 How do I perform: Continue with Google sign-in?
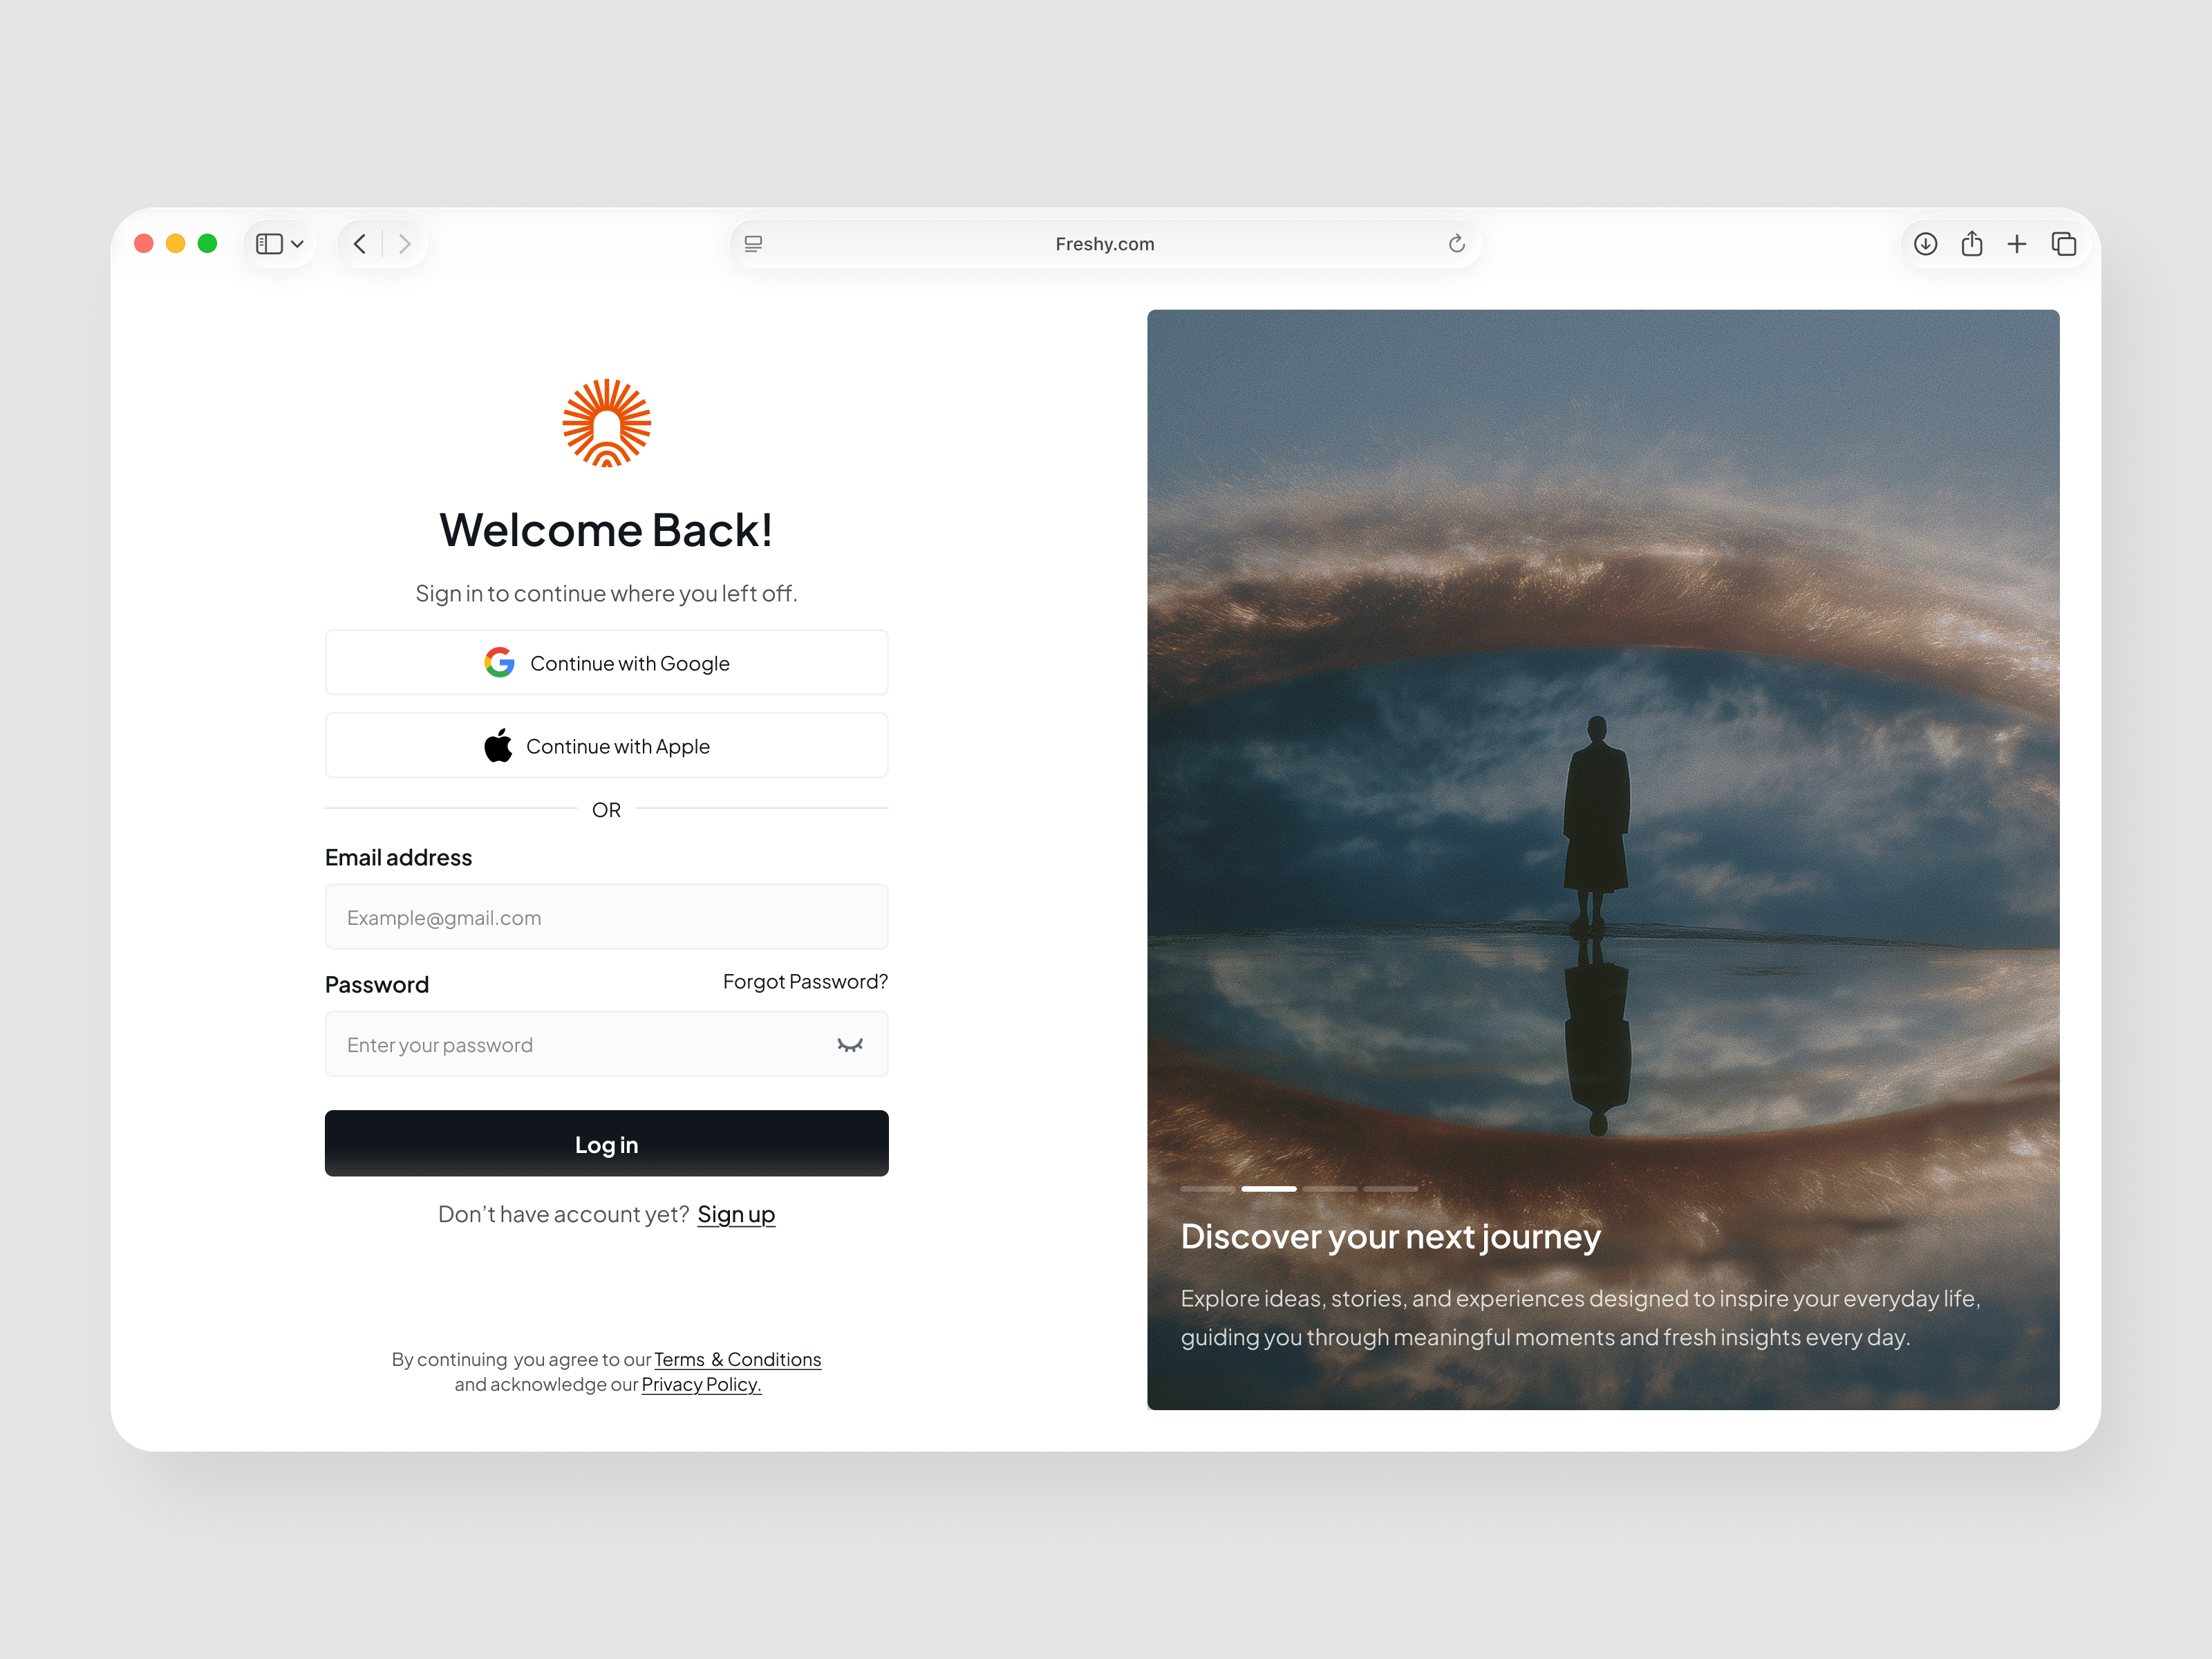pyautogui.click(x=606, y=662)
